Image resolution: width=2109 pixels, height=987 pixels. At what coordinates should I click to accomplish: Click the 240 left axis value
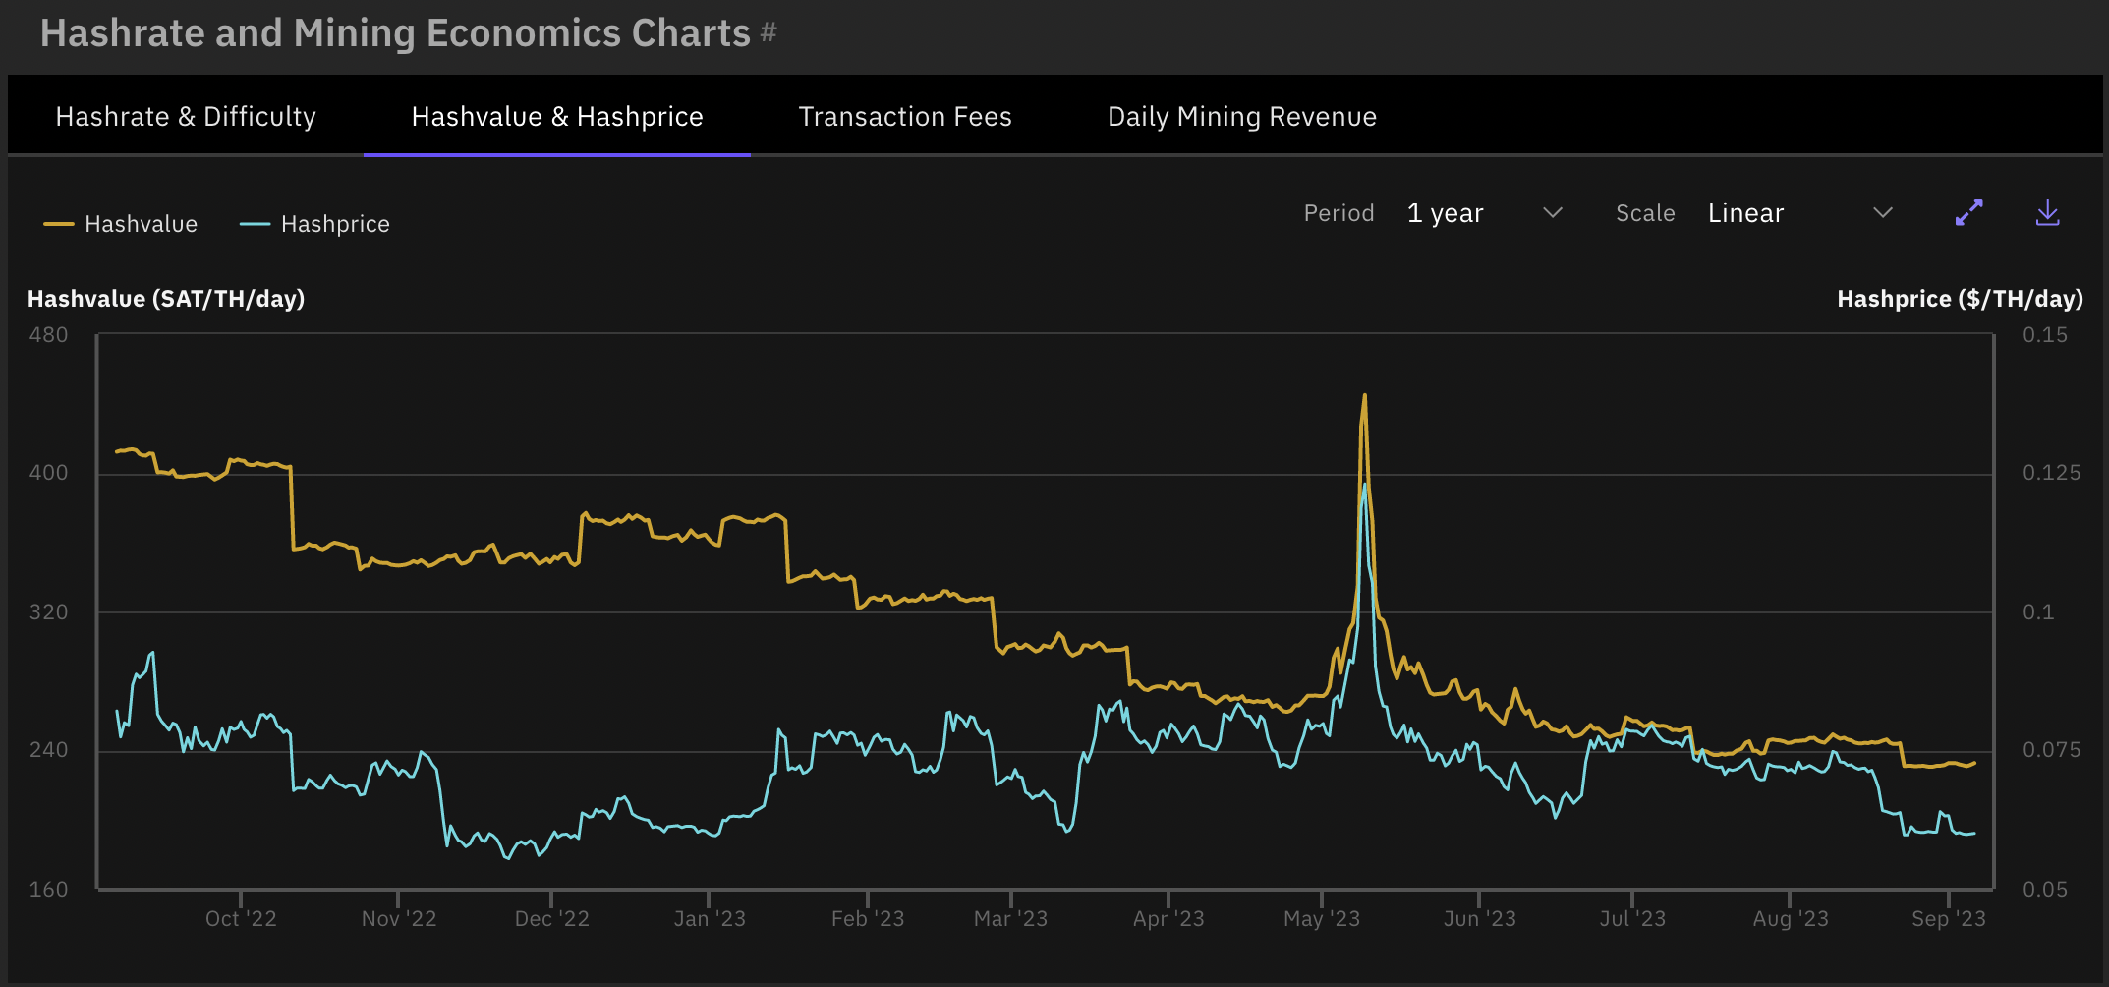[x=49, y=750]
